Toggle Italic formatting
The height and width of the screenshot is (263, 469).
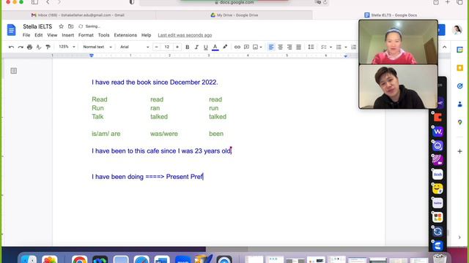coord(196,47)
